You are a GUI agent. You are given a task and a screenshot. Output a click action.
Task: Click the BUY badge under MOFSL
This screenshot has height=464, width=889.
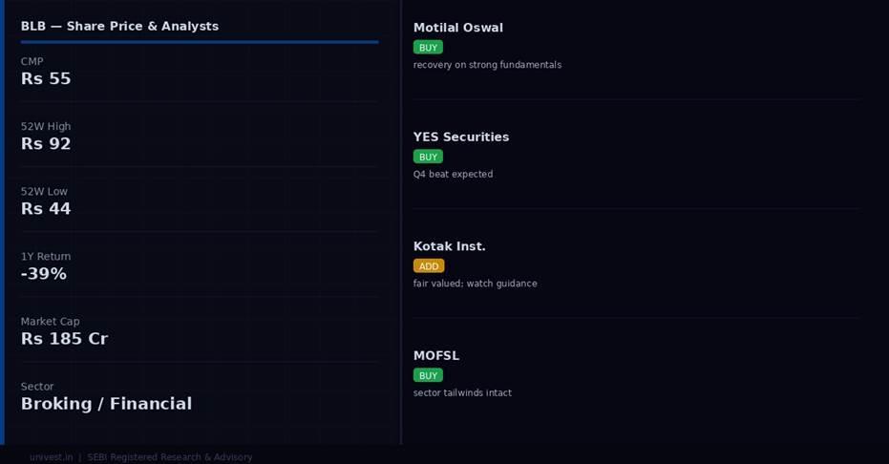click(x=428, y=375)
